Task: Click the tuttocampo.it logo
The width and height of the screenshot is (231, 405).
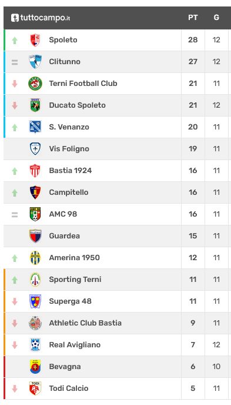Action: 41,18
